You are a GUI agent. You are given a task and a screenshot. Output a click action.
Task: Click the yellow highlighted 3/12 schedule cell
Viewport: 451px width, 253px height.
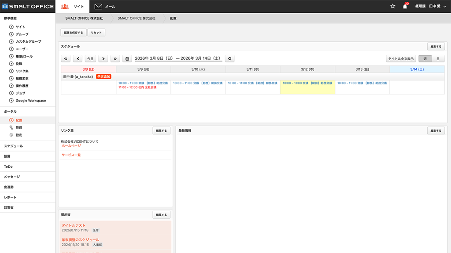pyautogui.click(x=307, y=87)
